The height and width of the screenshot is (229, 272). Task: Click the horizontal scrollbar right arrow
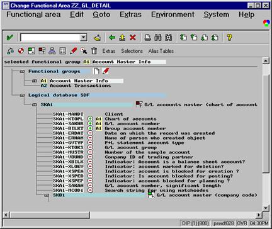point(259,215)
